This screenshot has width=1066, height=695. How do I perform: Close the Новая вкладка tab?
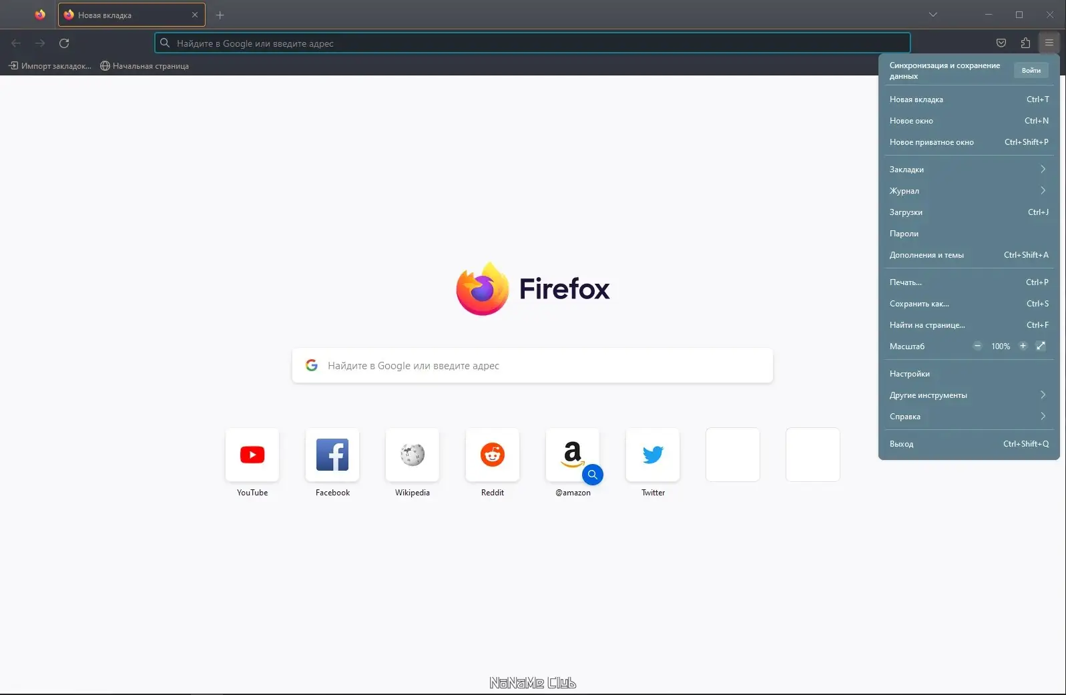[x=195, y=15]
